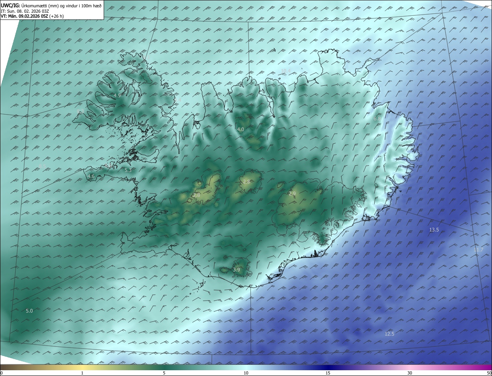Screen dimensions: 492x376
Task: Click the 5.3 value label
Action: coord(128,170)
